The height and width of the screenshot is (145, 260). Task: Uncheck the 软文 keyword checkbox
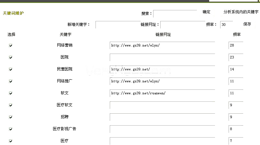pyautogui.click(x=11, y=93)
